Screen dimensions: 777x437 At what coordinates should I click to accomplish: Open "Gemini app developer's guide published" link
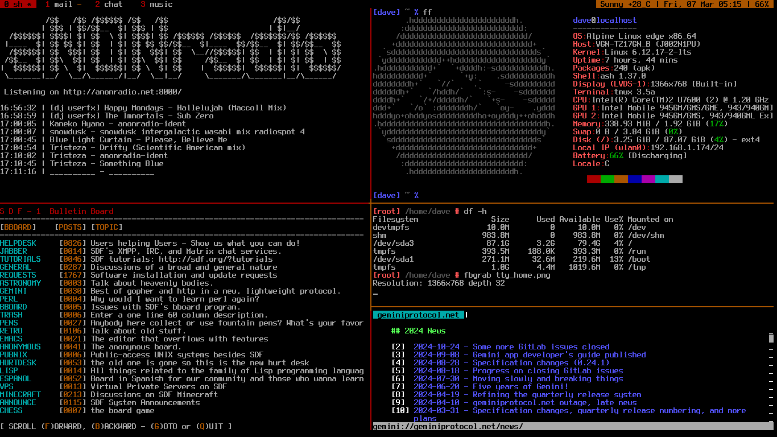(x=559, y=354)
